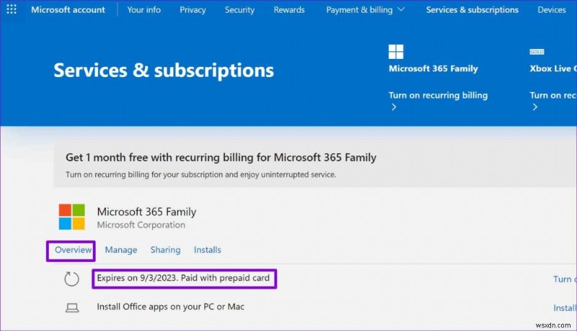This screenshot has width=577, height=331.
Task: Open the Rewards page
Action: 289,10
